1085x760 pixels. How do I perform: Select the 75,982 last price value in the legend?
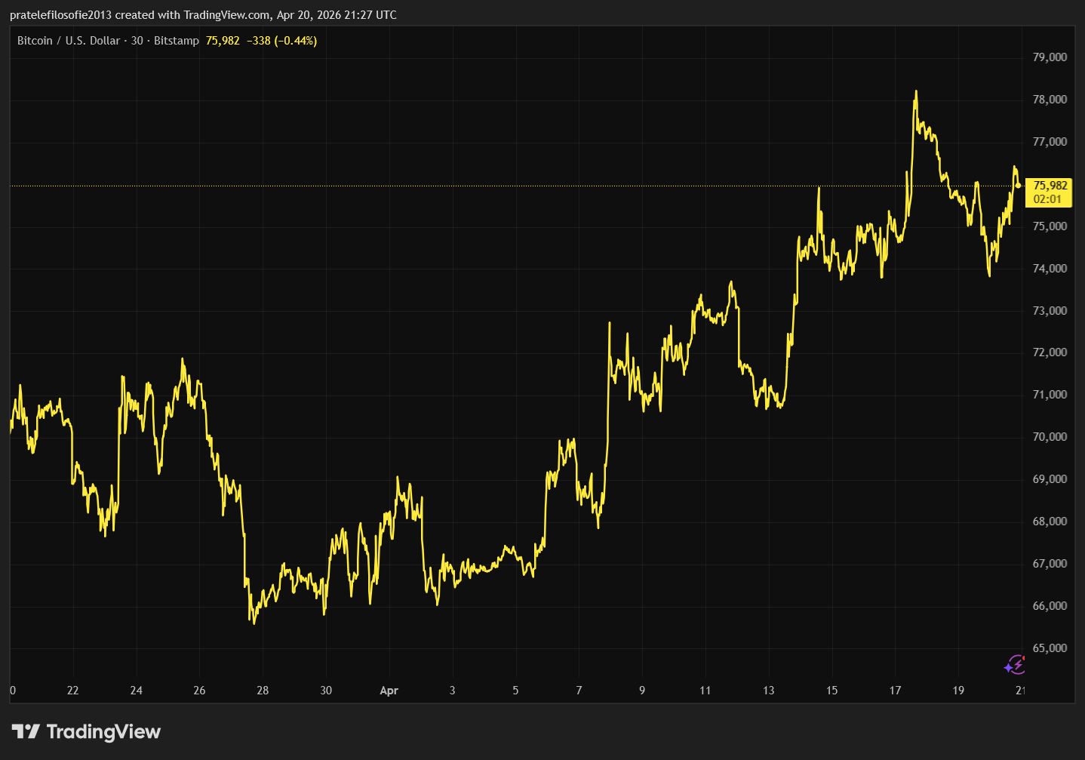pos(222,41)
